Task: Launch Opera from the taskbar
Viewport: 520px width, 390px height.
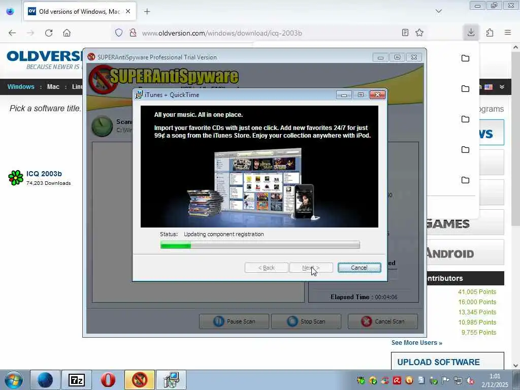Action: (x=108, y=380)
